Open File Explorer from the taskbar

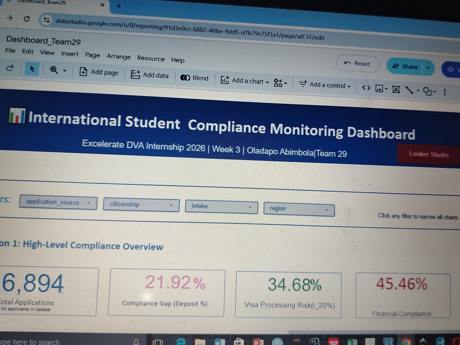(200, 342)
